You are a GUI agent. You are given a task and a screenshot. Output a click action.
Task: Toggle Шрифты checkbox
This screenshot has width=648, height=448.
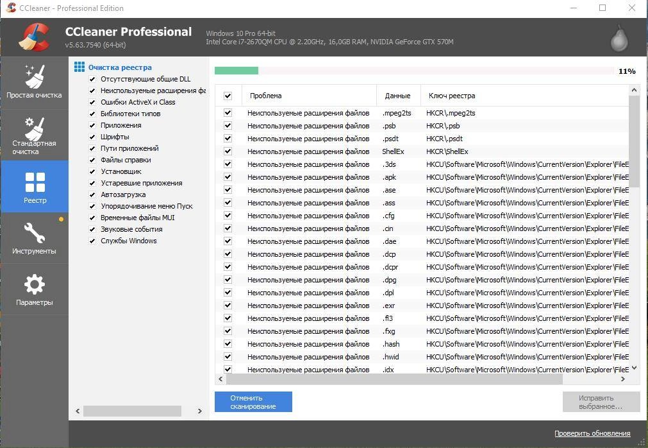92,137
